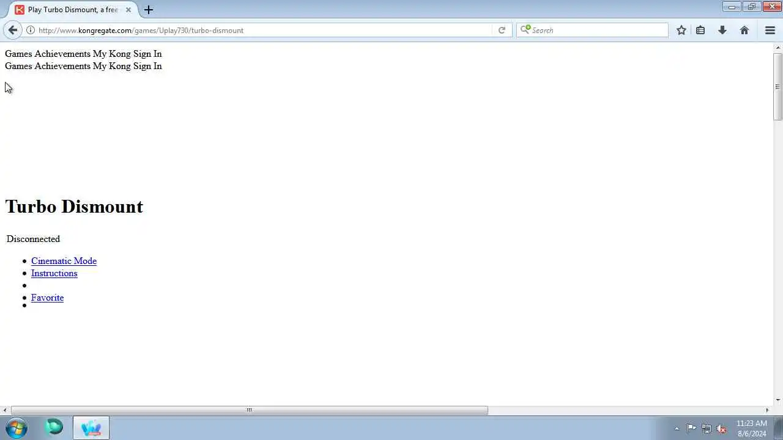Switch to the active browser taskbar button
The width and height of the screenshot is (783, 440).
[91, 428]
